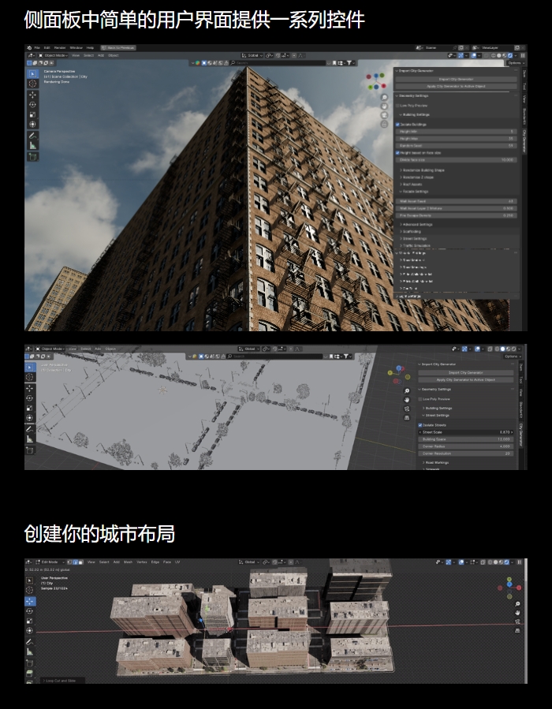Click Back to Previous button

[117, 48]
